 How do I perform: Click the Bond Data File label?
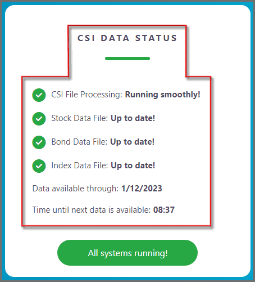click(79, 142)
